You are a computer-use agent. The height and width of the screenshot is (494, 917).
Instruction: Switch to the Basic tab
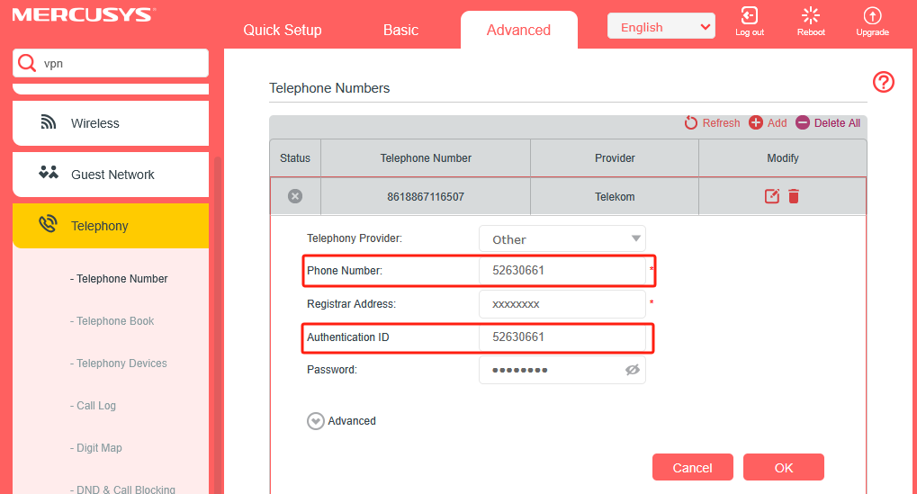pyautogui.click(x=400, y=30)
